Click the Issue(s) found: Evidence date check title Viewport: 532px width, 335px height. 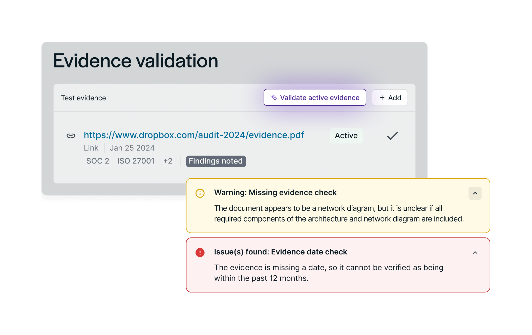tap(281, 252)
